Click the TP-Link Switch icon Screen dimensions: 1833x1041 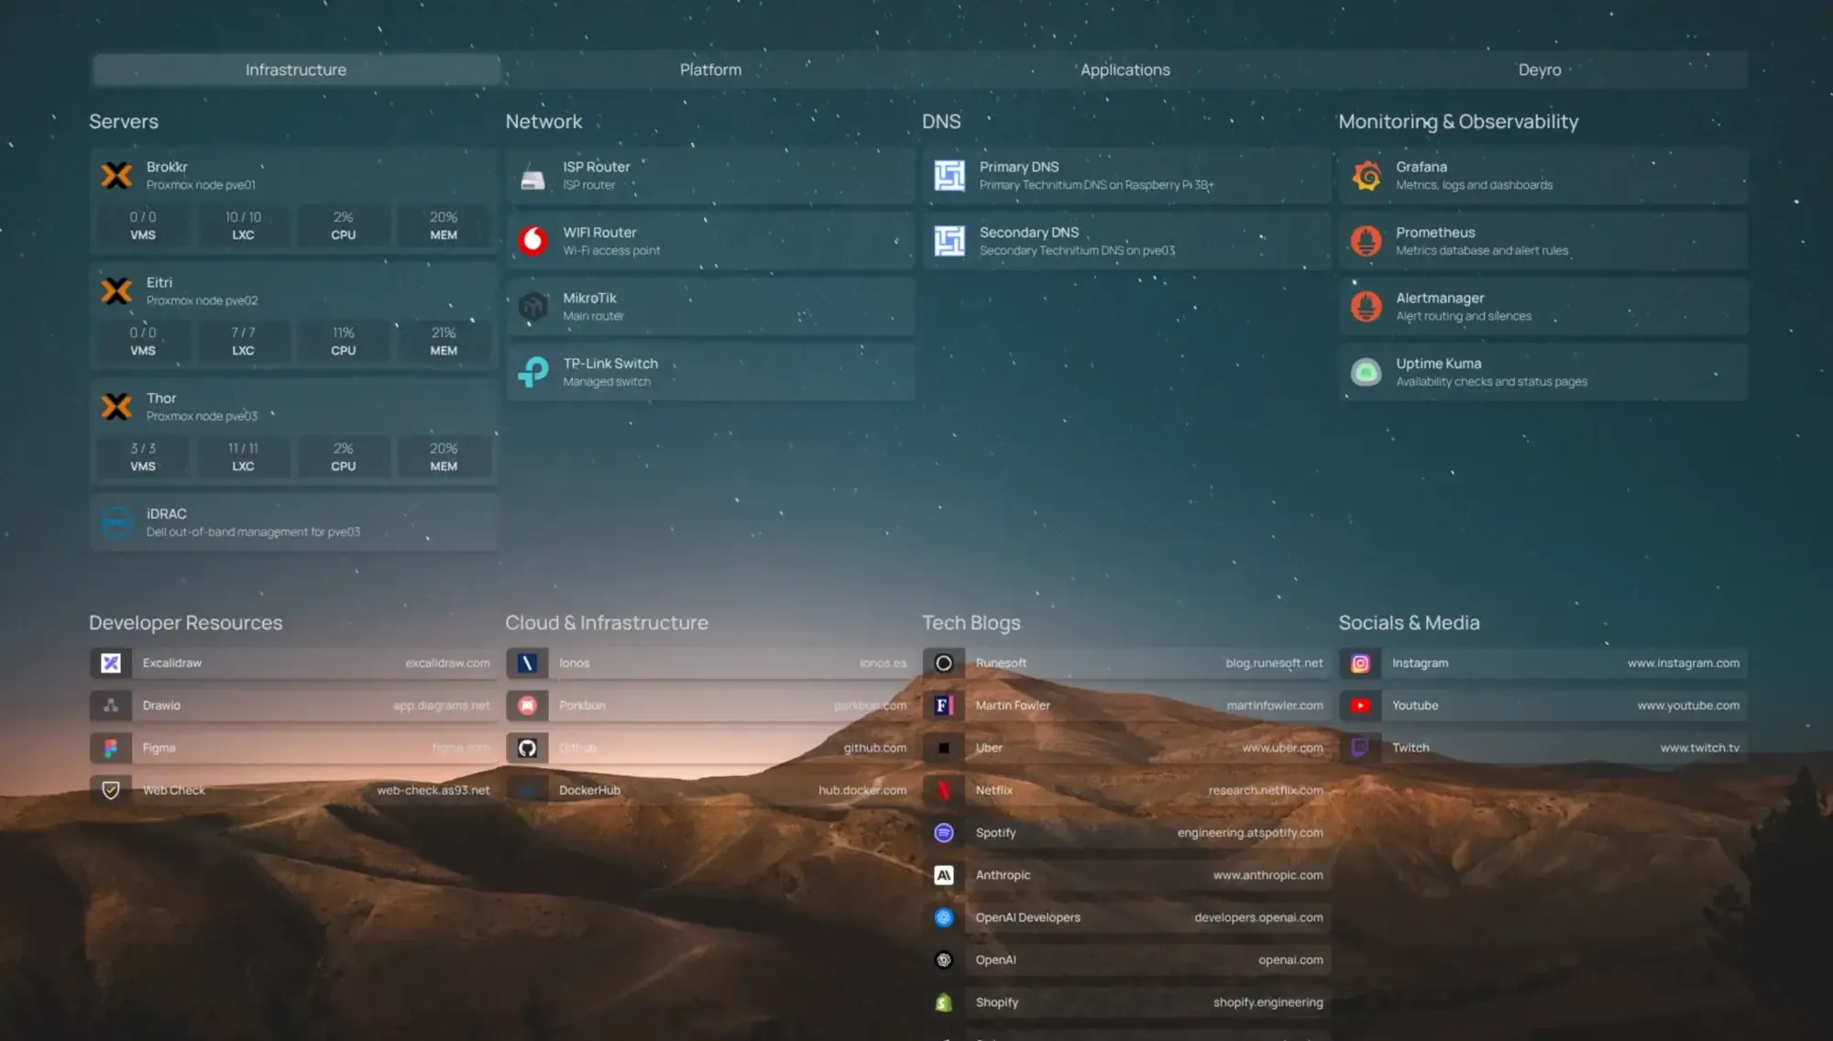pyautogui.click(x=532, y=372)
